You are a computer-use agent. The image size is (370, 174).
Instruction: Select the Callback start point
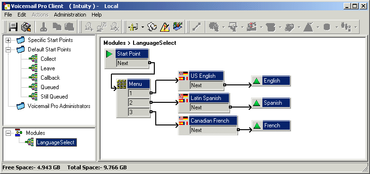[x=50, y=78]
